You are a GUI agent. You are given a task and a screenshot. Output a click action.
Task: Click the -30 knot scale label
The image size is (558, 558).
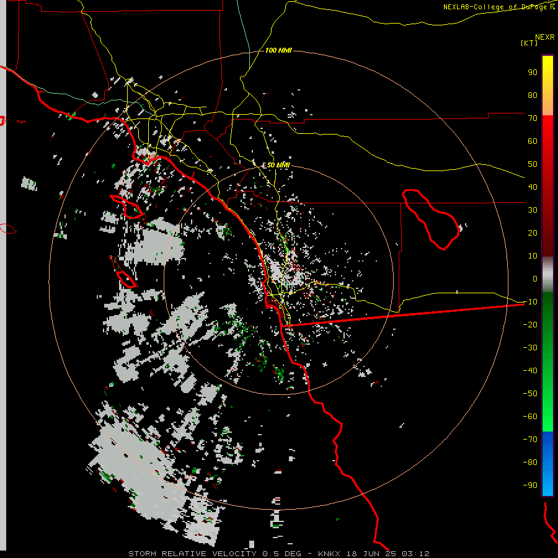click(x=530, y=348)
